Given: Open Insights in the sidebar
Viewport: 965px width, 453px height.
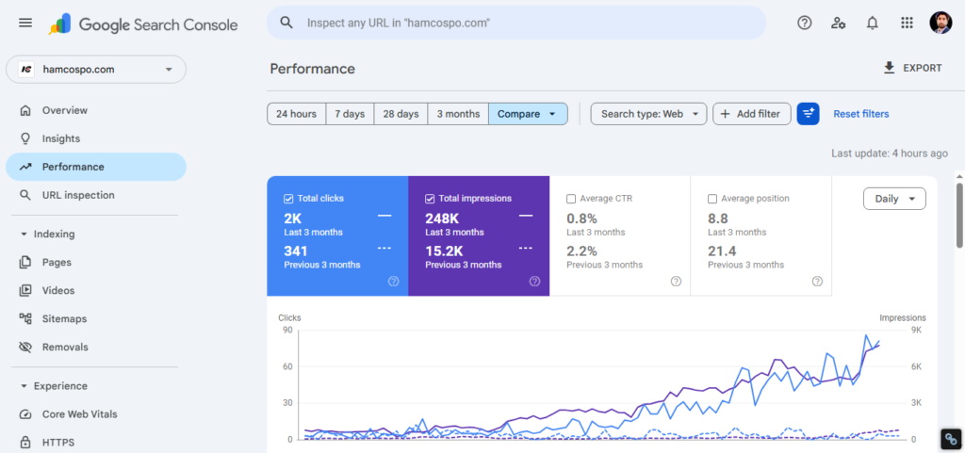Looking at the screenshot, I should (96, 138).
